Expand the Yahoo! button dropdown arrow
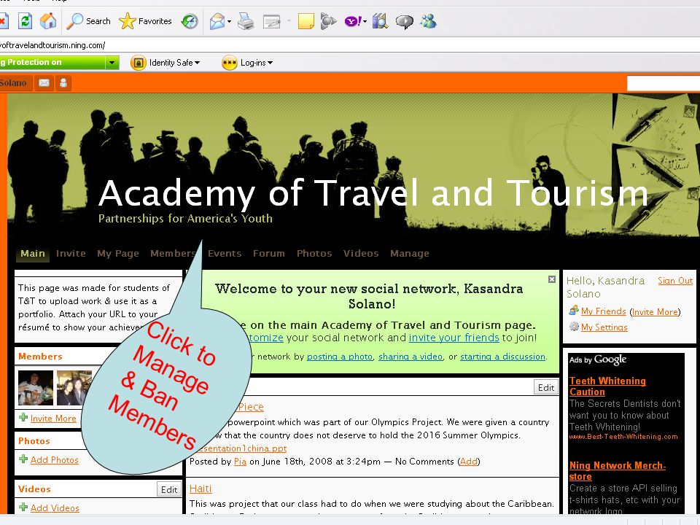The width and height of the screenshot is (700, 525). click(x=365, y=21)
